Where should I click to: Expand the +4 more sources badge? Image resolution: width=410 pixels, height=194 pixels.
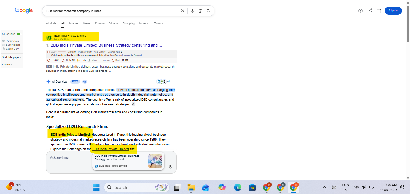[169, 82]
